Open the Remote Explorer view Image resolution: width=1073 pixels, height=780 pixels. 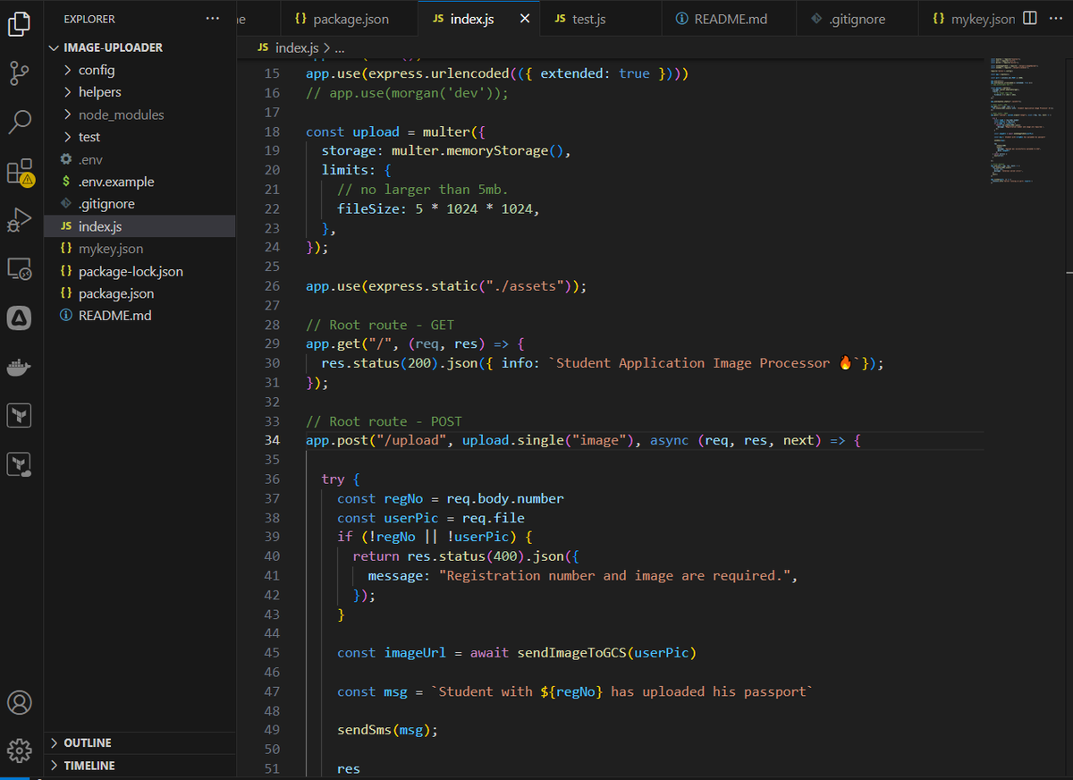point(20,268)
